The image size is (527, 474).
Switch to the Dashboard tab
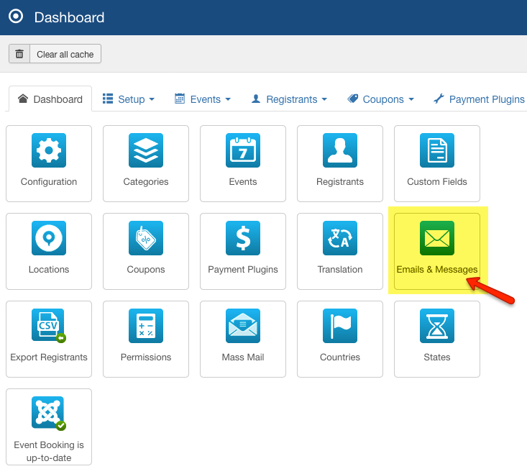(x=50, y=99)
